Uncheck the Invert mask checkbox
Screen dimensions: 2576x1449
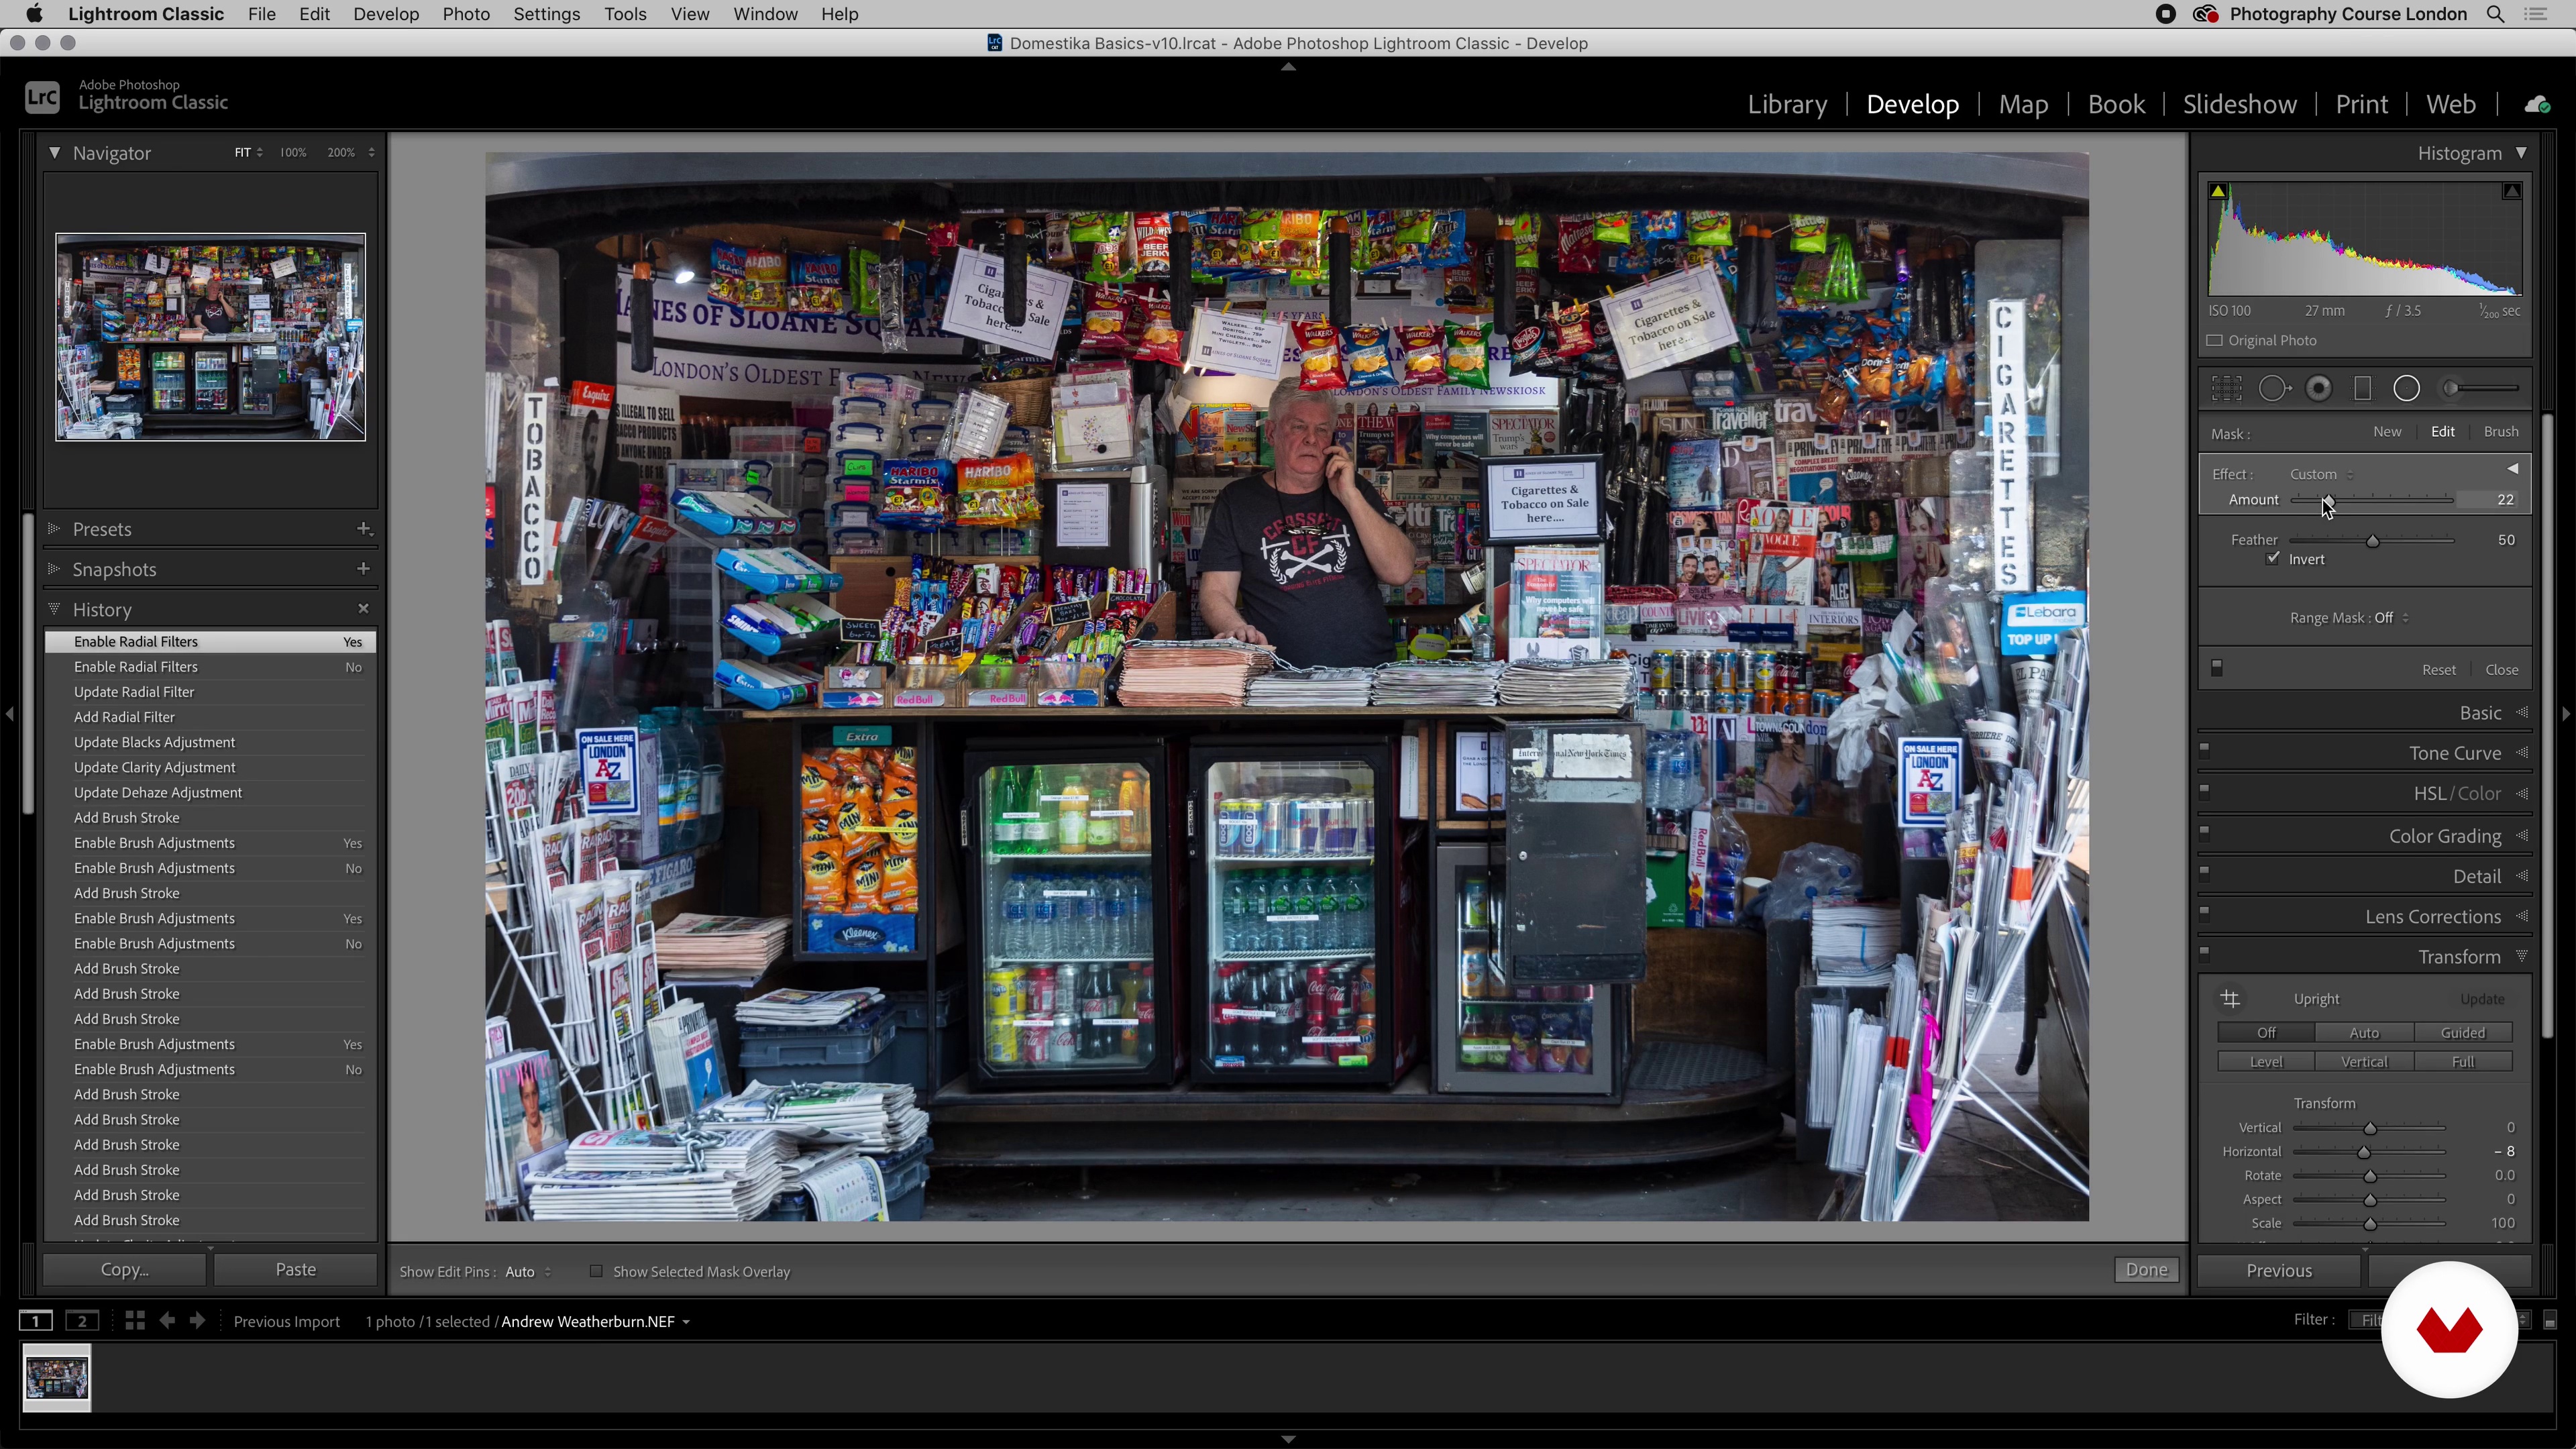2274,558
